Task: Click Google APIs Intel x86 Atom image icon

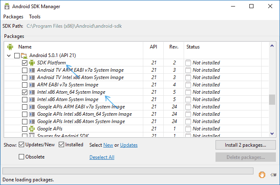Action: click(x=32, y=121)
